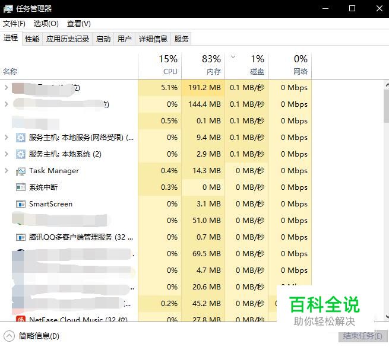389x347 pixels.
Task: Select the 系统中断 row name
Action: (x=43, y=187)
